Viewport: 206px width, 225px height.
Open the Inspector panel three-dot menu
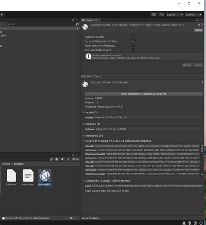pyautogui.click(x=201, y=20)
